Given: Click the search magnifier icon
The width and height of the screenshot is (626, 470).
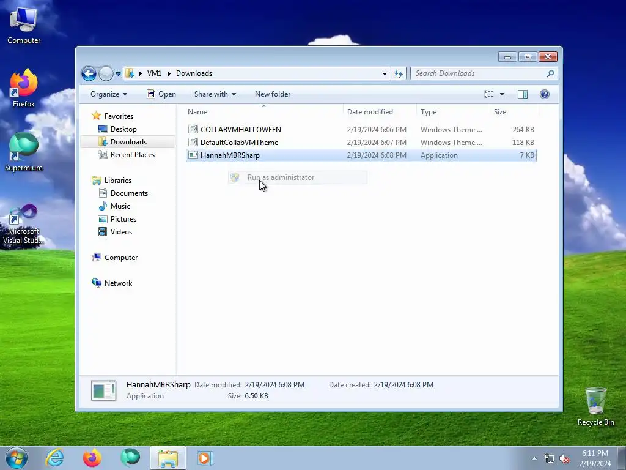Looking at the screenshot, I should [550, 73].
